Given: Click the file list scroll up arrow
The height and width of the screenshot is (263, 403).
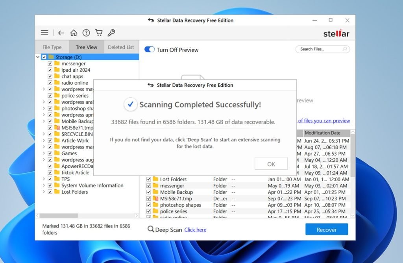Looking at the screenshot, I should click(353, 131).
